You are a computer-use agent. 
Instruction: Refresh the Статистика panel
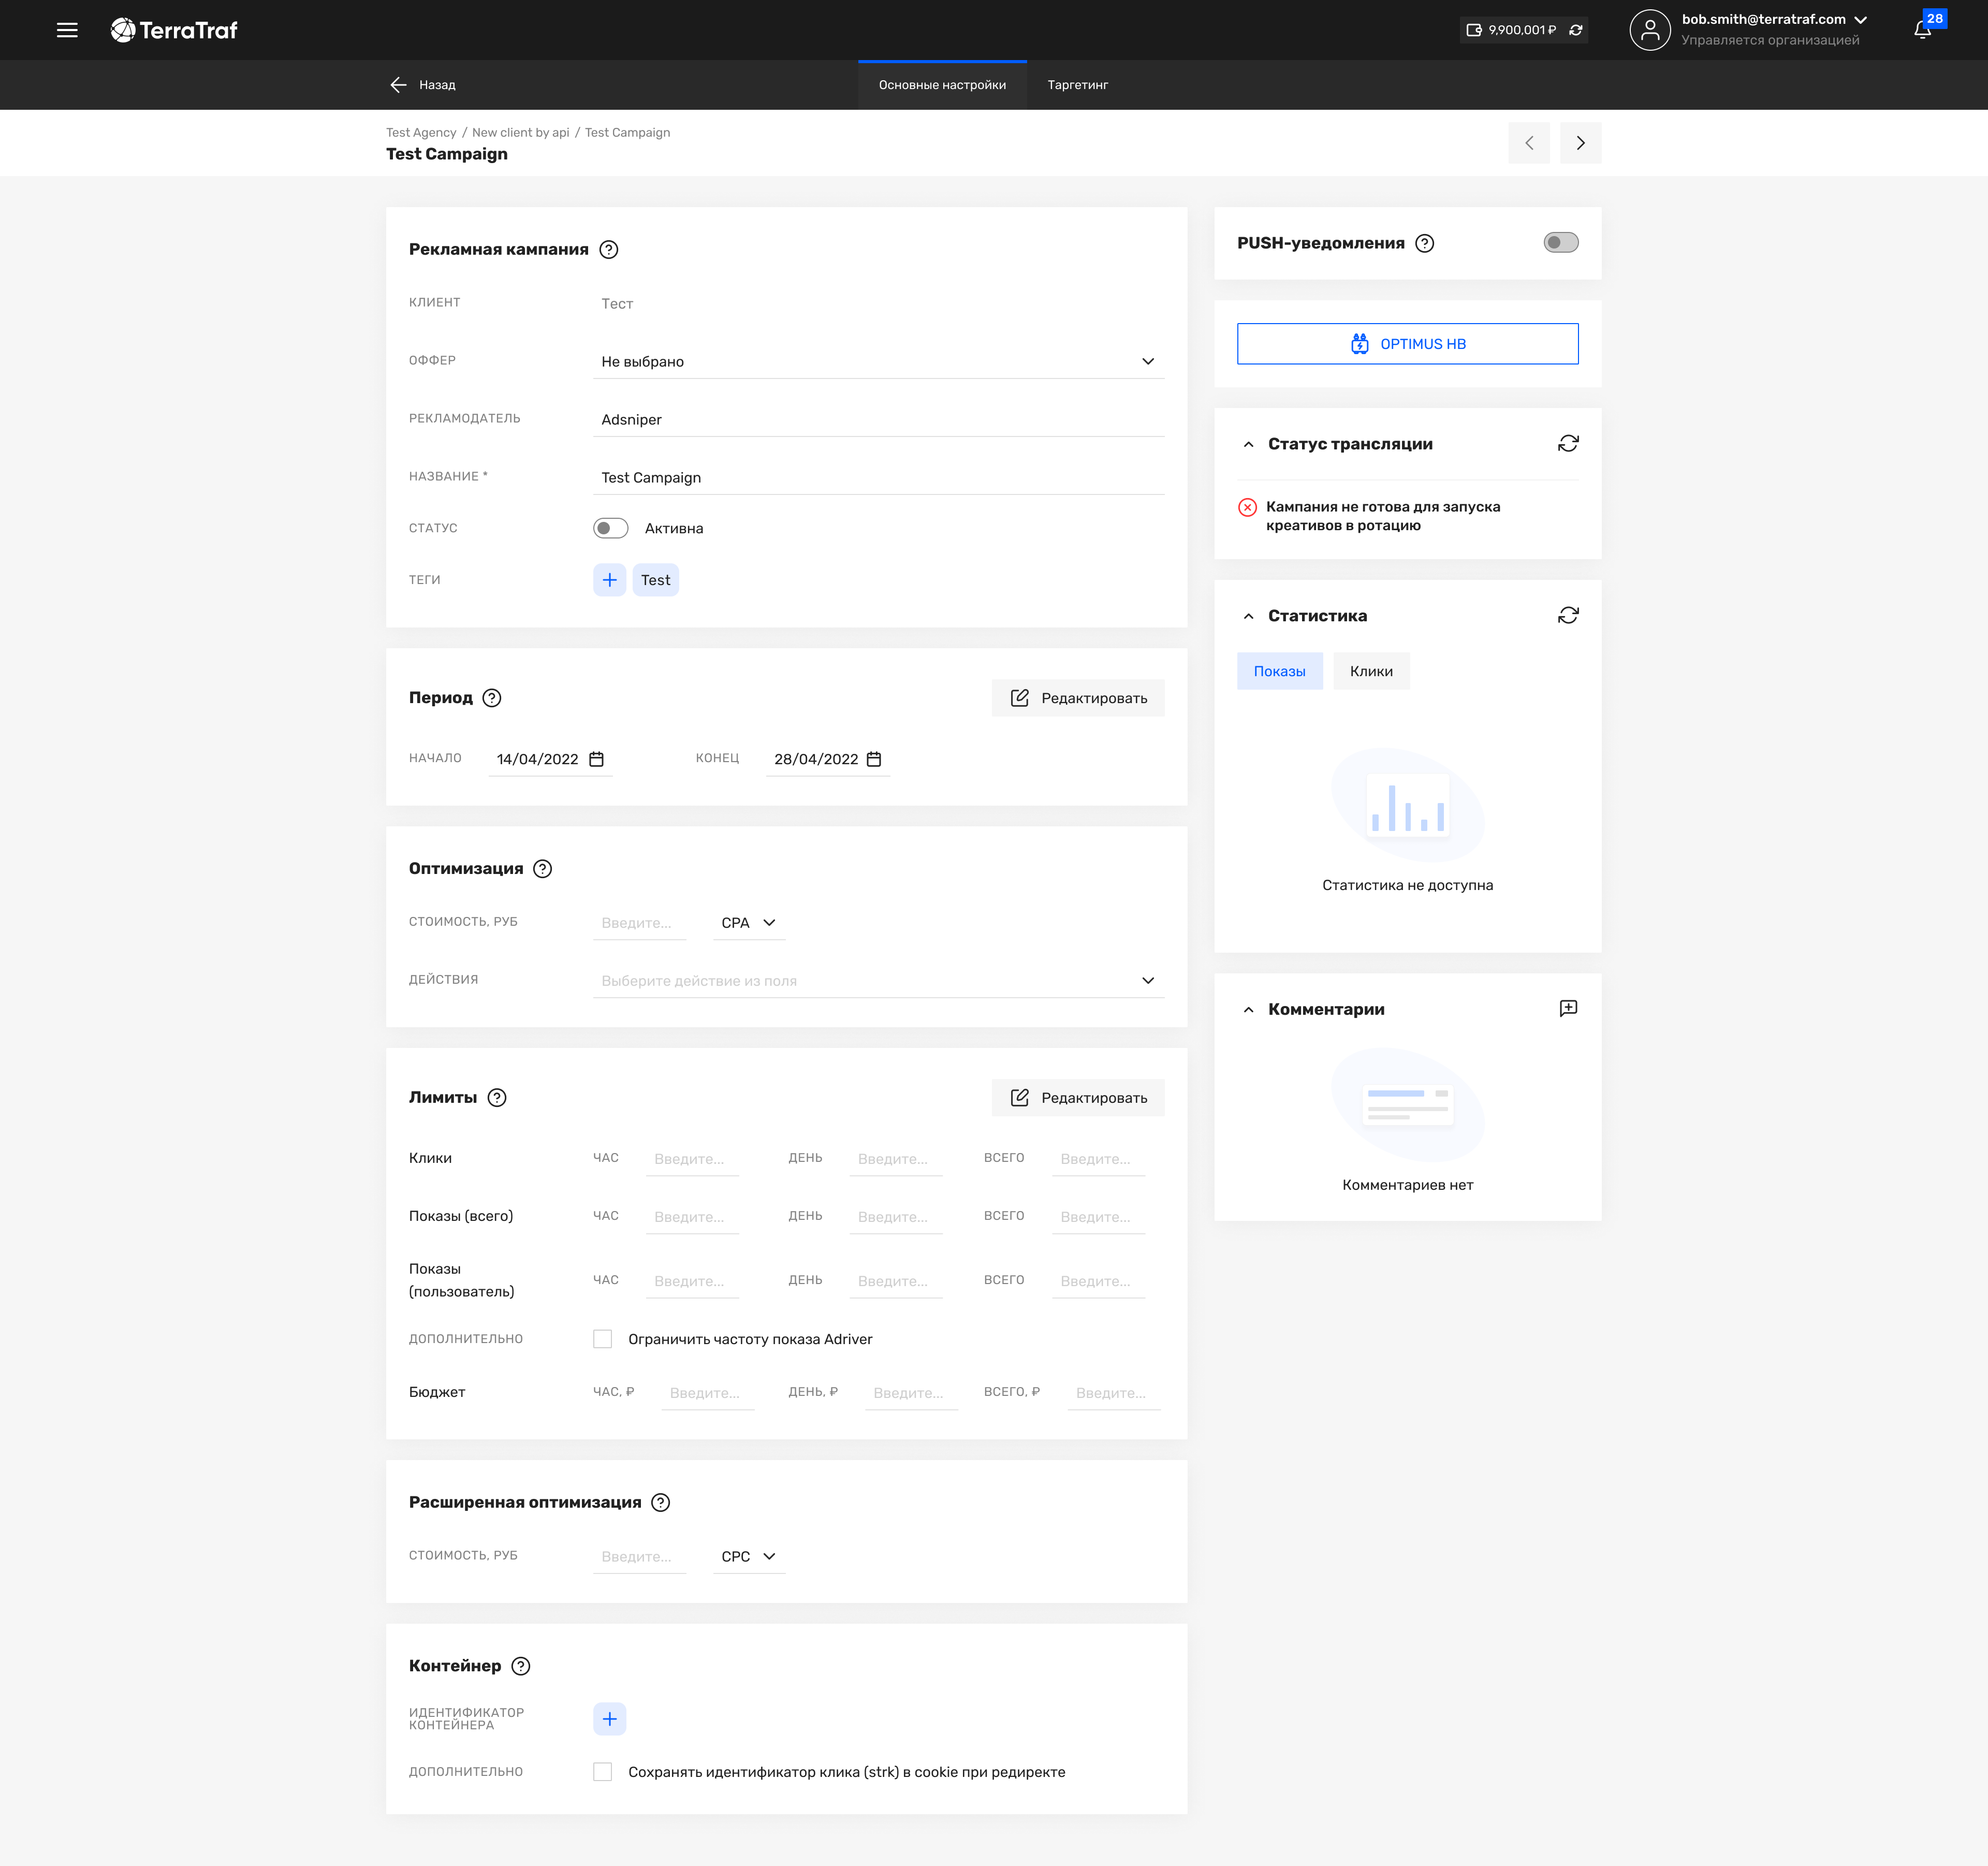1568,615
